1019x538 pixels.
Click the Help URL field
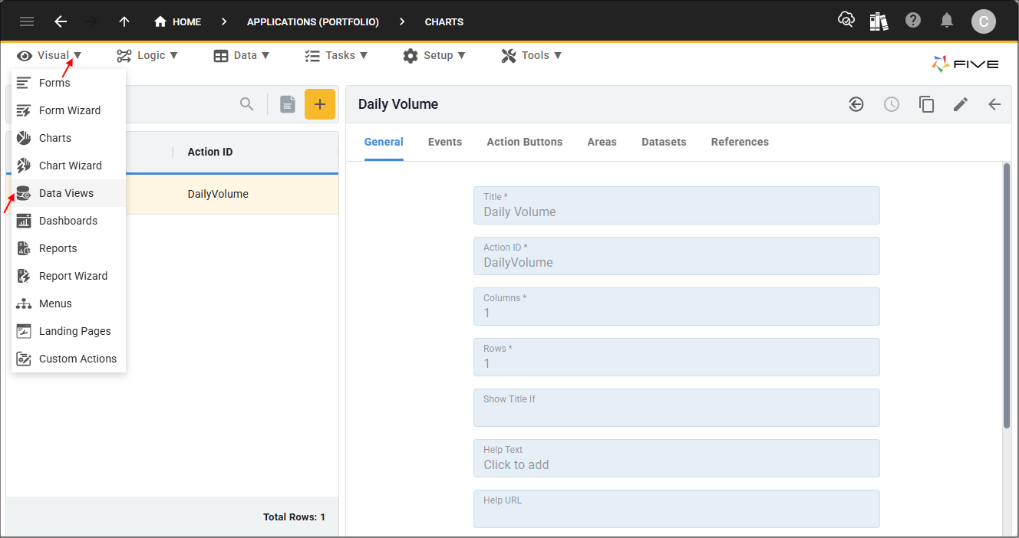677,509
